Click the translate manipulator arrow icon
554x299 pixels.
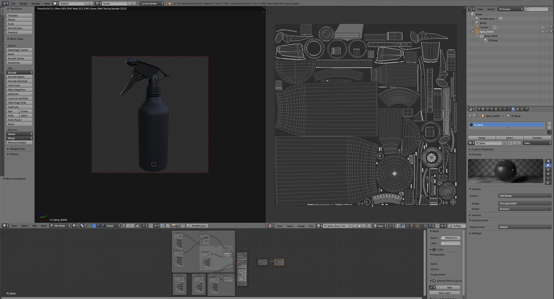94,226
